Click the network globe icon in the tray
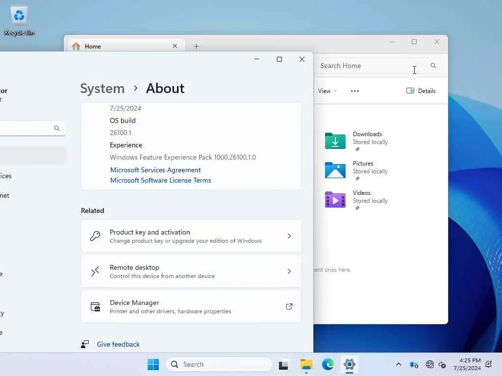Image resolution: width=502 pixels, height=376 pixels. point(429,364)
